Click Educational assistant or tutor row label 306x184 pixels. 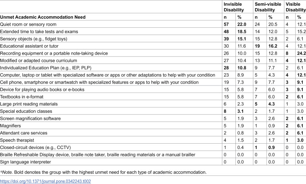click(29, 46)
